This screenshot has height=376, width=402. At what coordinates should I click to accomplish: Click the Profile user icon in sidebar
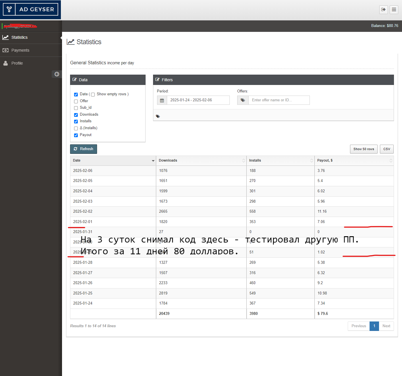pos(5,63)
